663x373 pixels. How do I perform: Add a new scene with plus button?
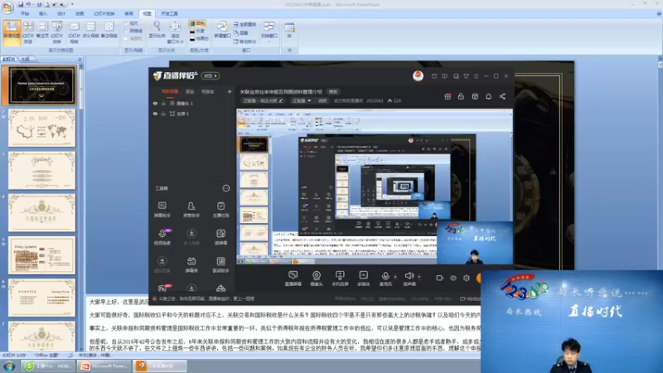[x=230, y=91]
